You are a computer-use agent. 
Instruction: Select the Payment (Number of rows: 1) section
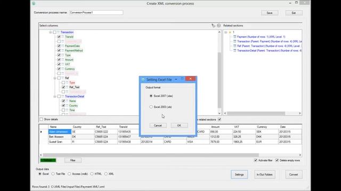[261, 37]
